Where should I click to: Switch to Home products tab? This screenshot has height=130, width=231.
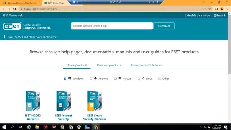coord(77,65)
